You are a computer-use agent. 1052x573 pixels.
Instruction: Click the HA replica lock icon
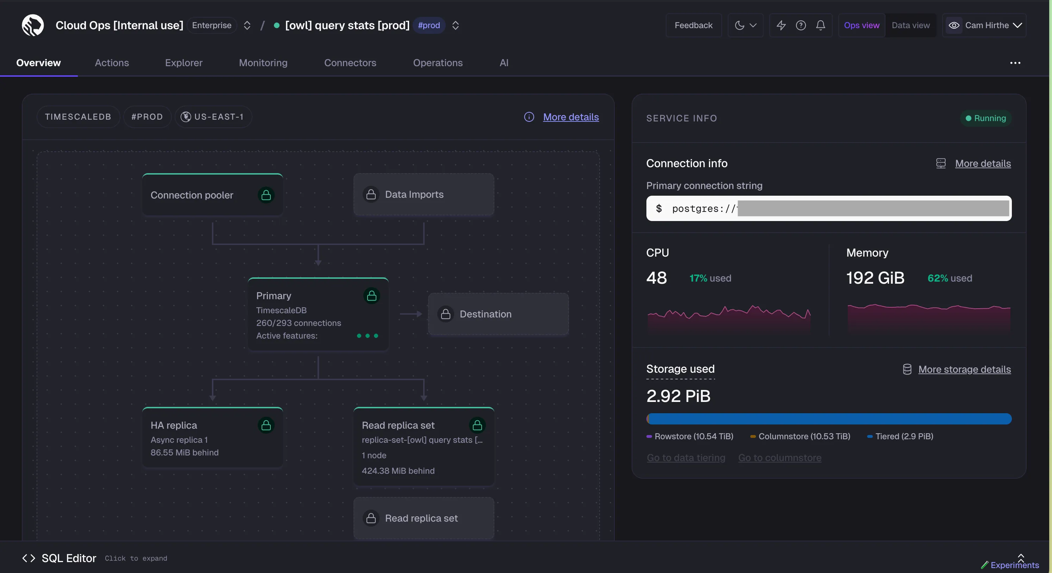coord(266,425)
